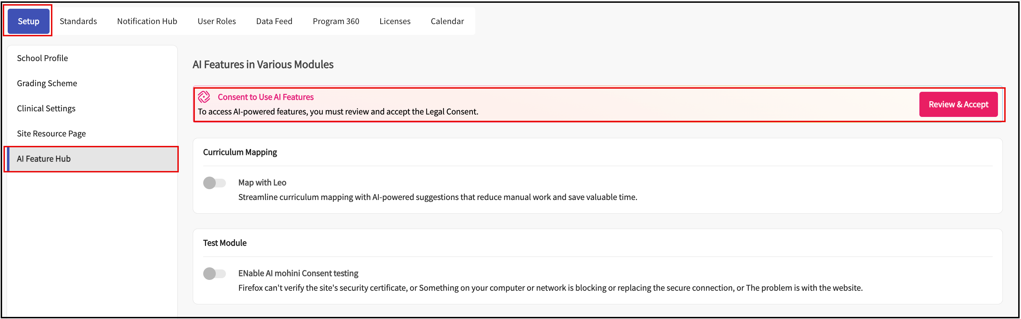Click the Curriculum Mapping section header
Image resolution: width=1021 pixels, height=319 pixels.
(x=240, y=152)
